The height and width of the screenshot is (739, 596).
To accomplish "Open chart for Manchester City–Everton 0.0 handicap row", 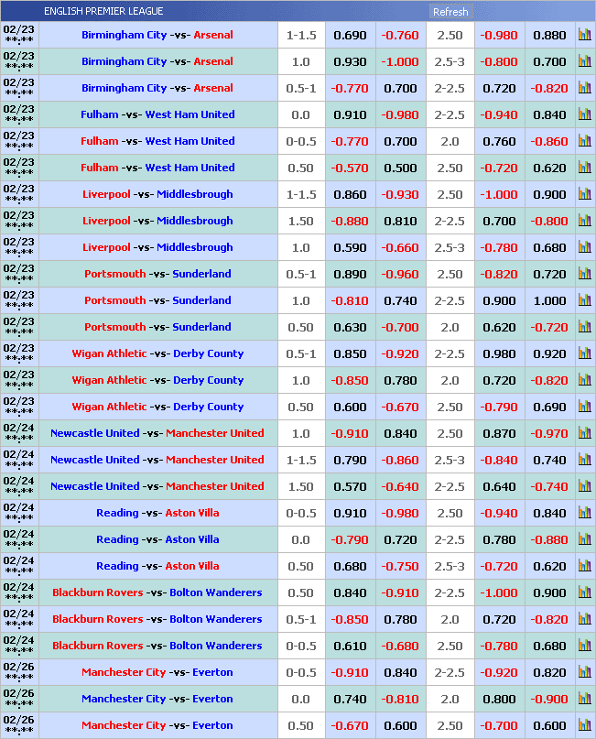I will (x=584, y=700).
